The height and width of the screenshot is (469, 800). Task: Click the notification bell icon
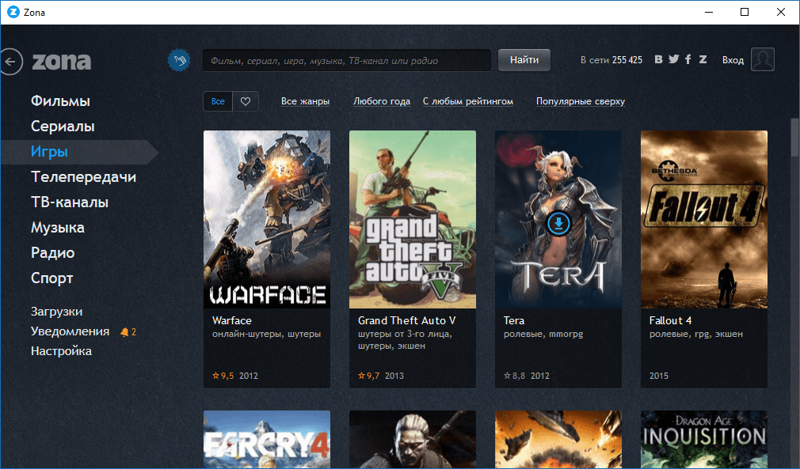click(x=124, y=332)
